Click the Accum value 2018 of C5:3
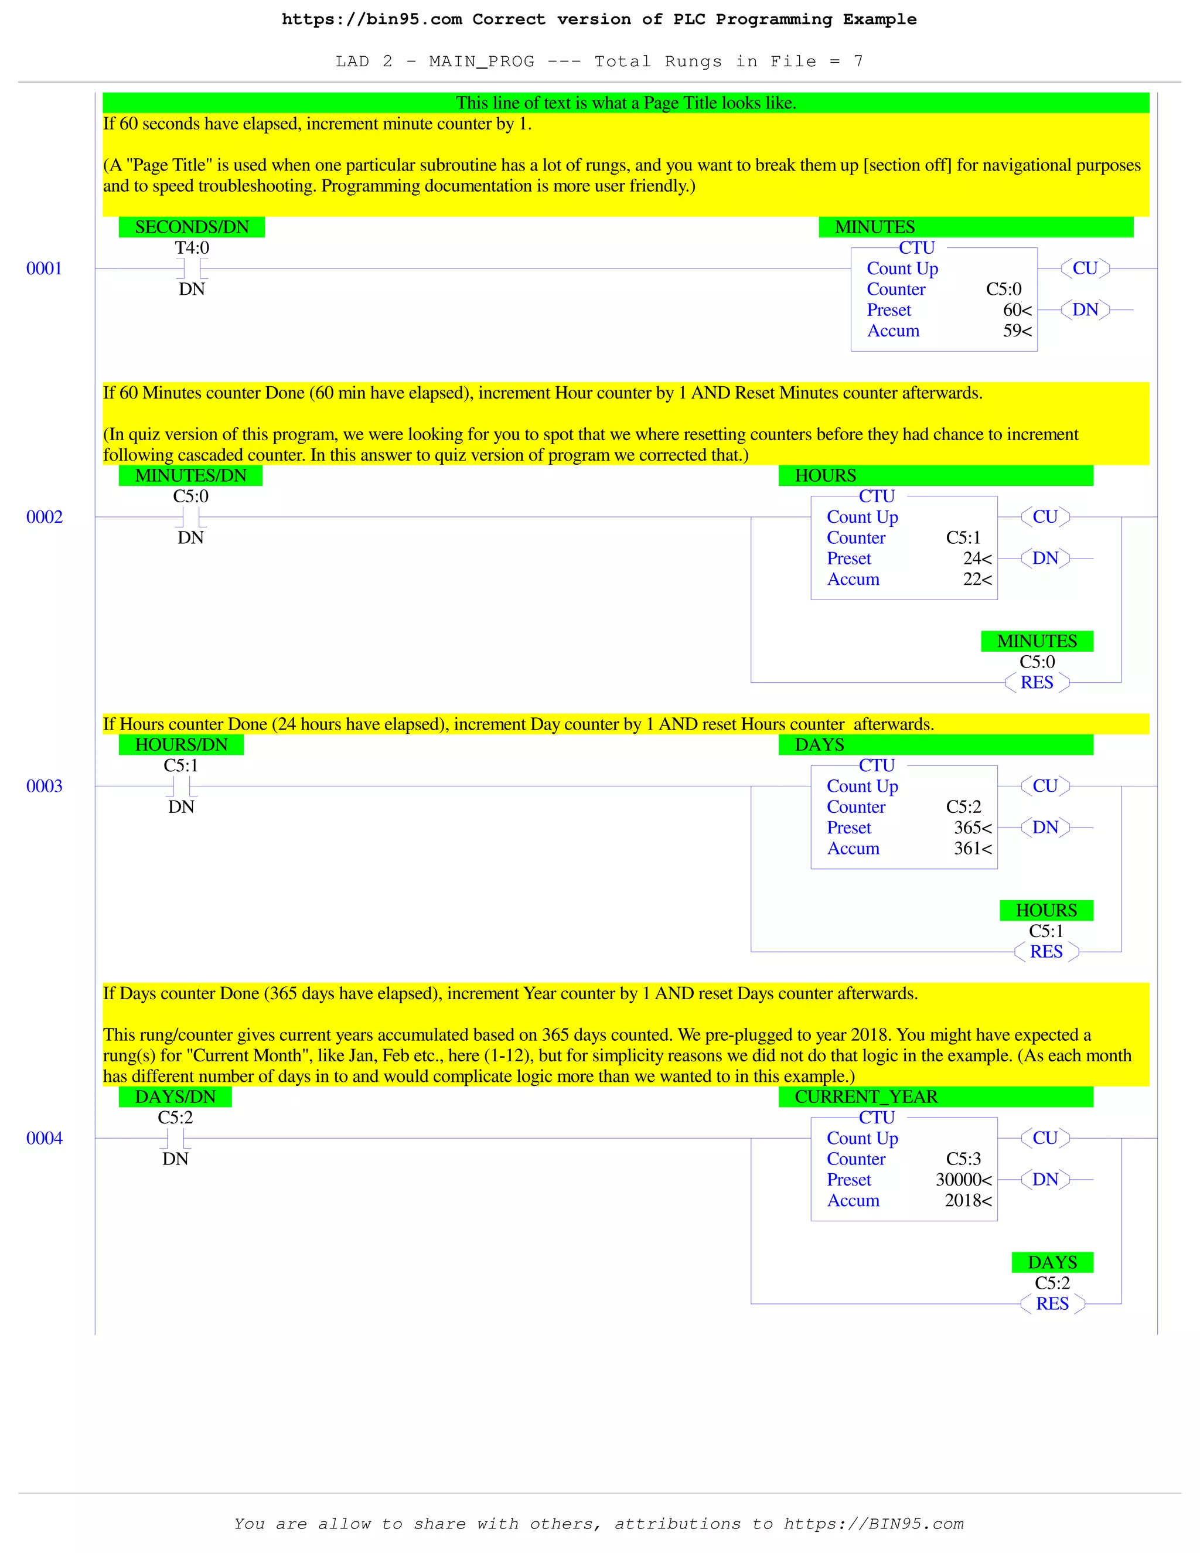1200x1553 pixels. point(968,1201)
